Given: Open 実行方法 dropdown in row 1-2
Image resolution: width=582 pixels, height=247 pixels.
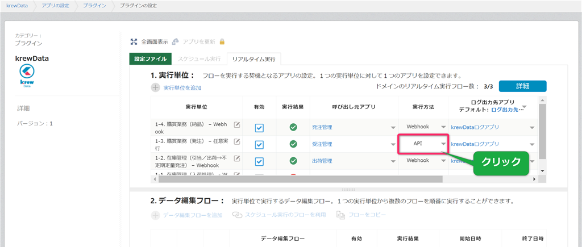Looking at the screenshot, I should point(443,161).
